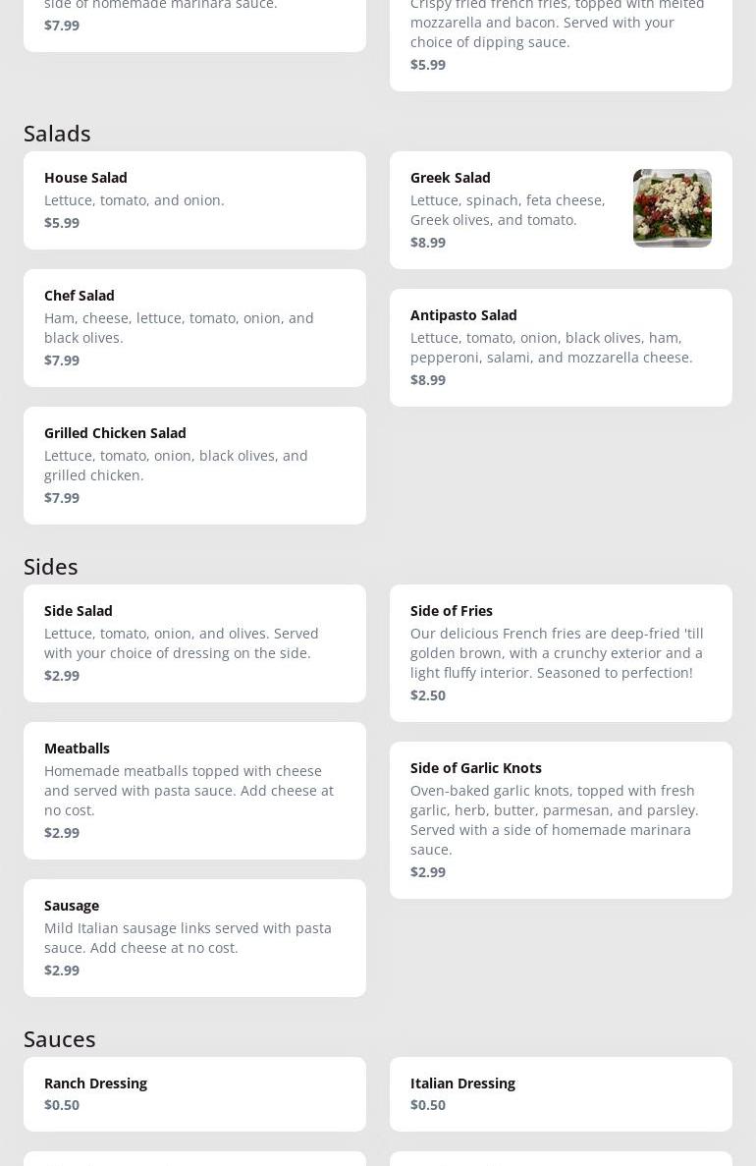Open the Side of Garlic Knots item
Viewport: 756px width, 1166px height.
tap(560, 820)
